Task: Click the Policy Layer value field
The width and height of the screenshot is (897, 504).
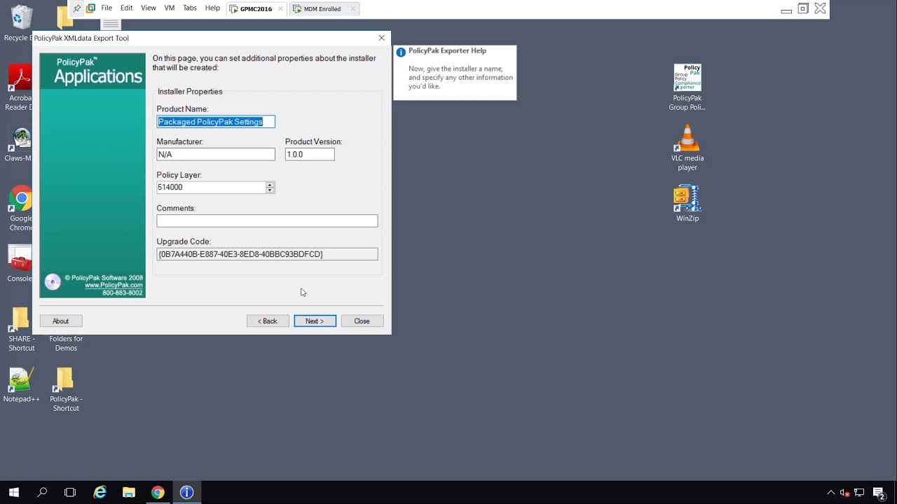Action: (x=211, y=188)
